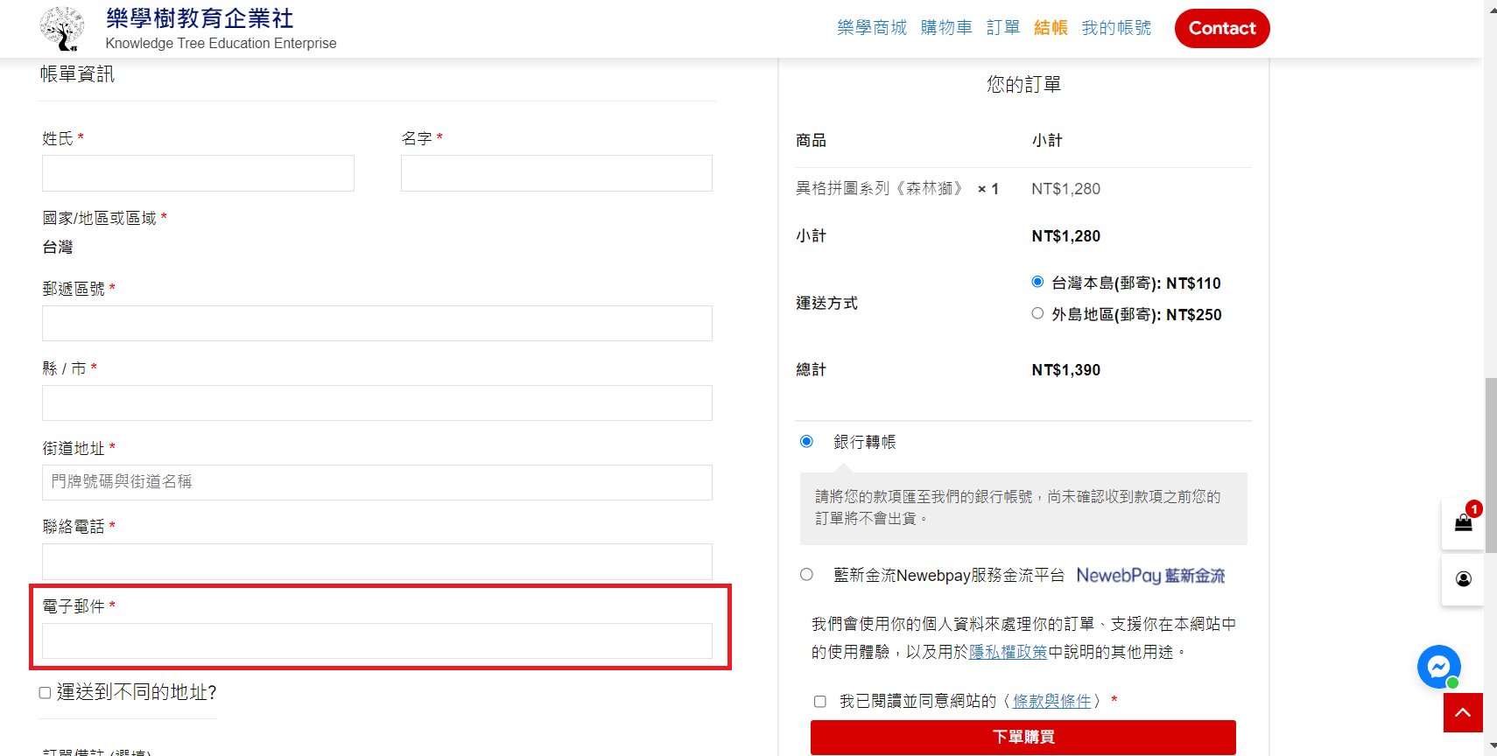
Task: Click the 電子郵件 input field
Action: (376, 641)
